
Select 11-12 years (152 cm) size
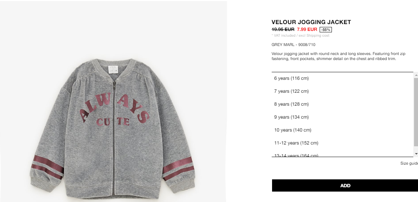[x=342, y=143]
